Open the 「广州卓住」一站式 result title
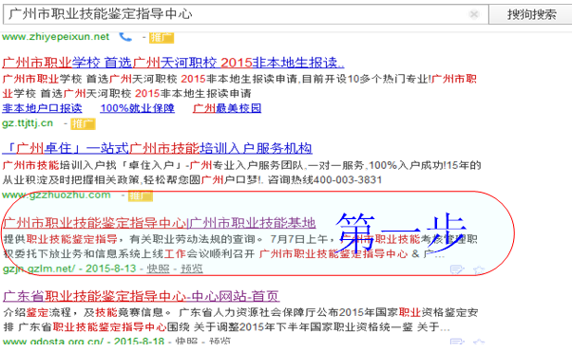 (x=157, y=148)
